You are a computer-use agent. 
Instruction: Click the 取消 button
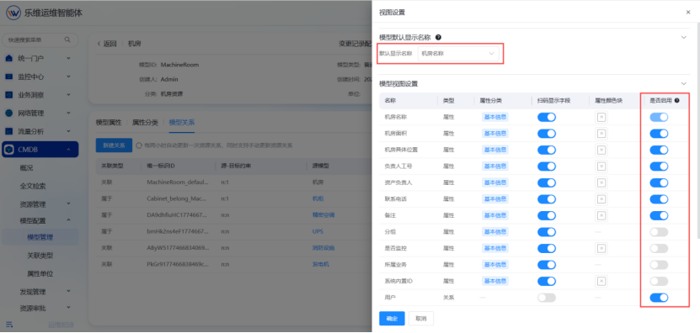coord(421,319)
